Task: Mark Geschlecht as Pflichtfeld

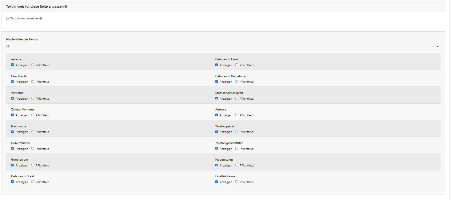Action: click(33, 82)
